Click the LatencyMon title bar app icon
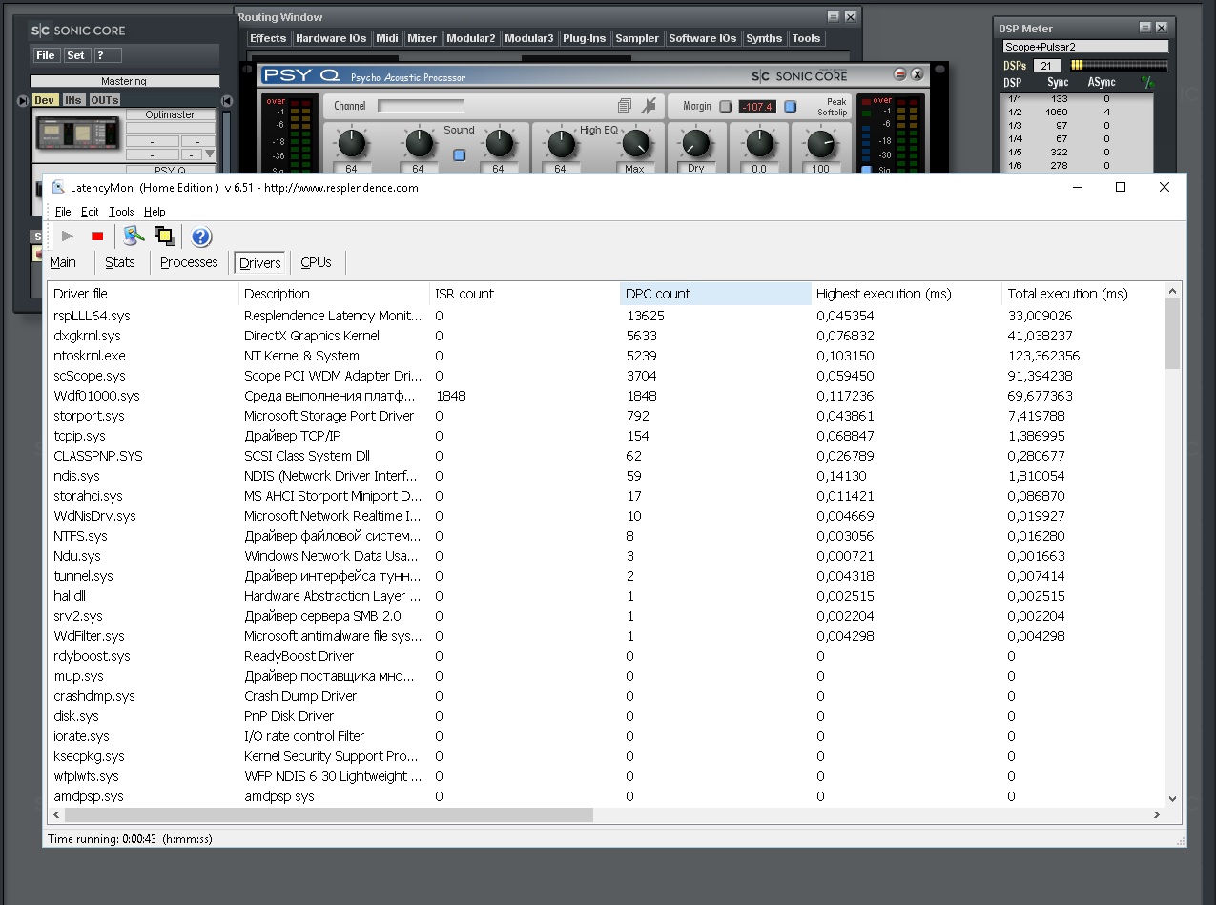 coord(59,188)
